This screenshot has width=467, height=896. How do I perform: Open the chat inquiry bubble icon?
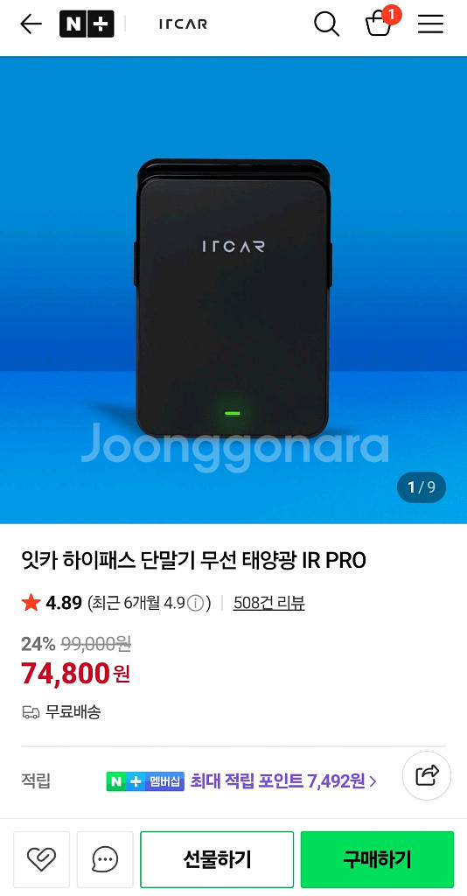(105, 859)
